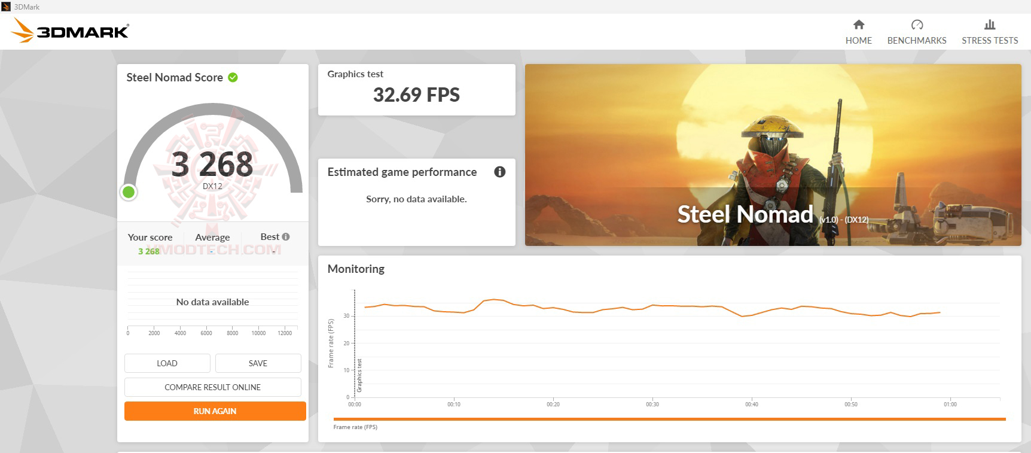This screenshot has width=1031, height=453.
Task: Click the green 3 268 value under Your score
Action: pos(149,251)
